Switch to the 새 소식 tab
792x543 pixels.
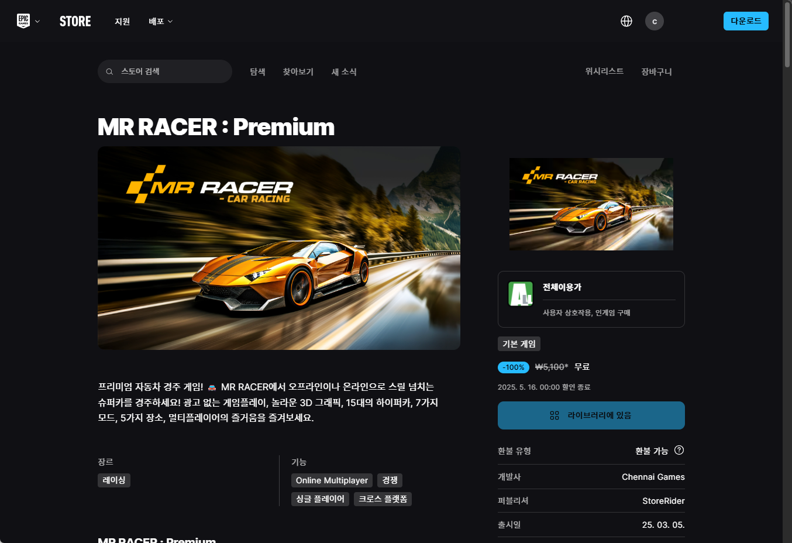point(344,71)
